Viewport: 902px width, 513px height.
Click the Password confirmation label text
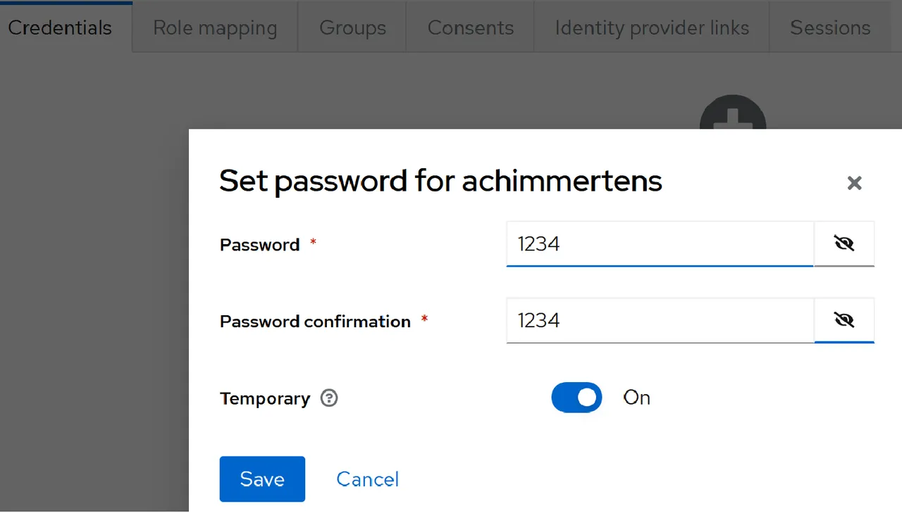click(x=315, y=322)
